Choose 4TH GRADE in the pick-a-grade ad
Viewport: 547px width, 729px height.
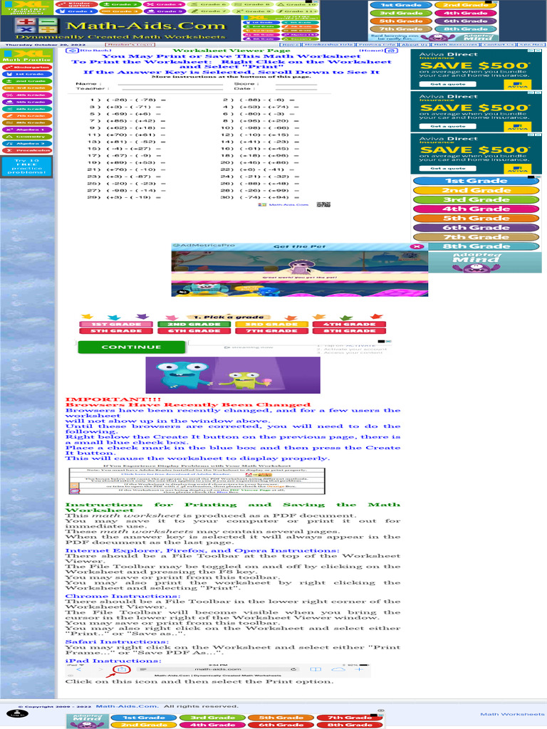tap(349, 324)
